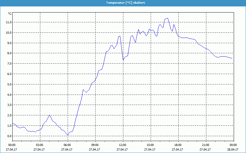This screenshot has width=246, height=153.
Task: Click the 28.04.17 date label
Action: click(233, 150)
